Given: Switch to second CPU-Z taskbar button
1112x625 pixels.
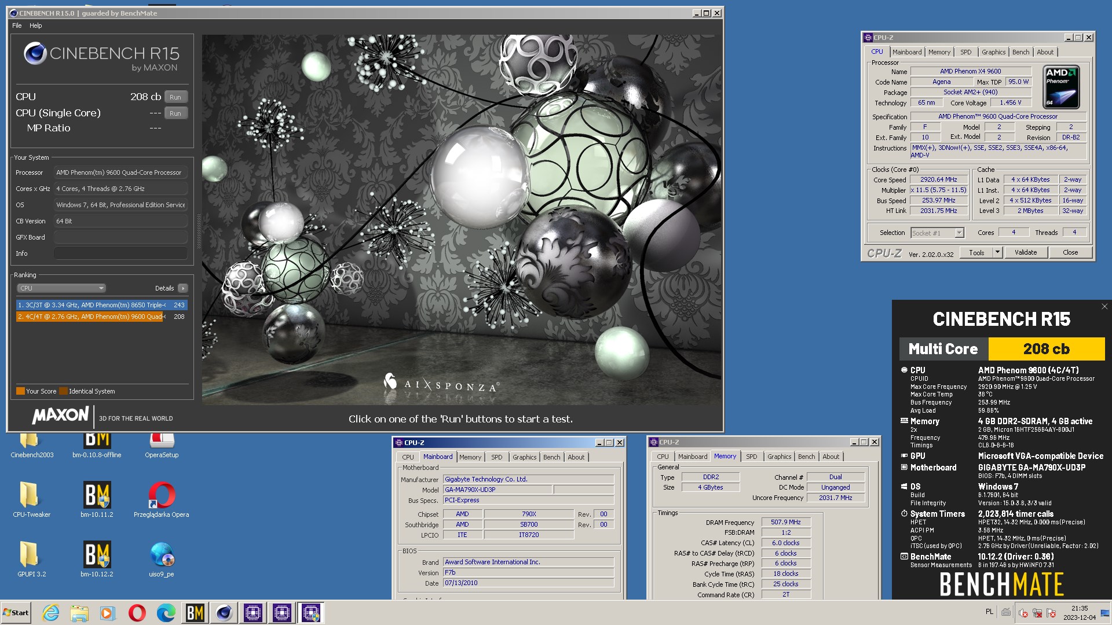Looking at the screenshot, I should point(282,613).
